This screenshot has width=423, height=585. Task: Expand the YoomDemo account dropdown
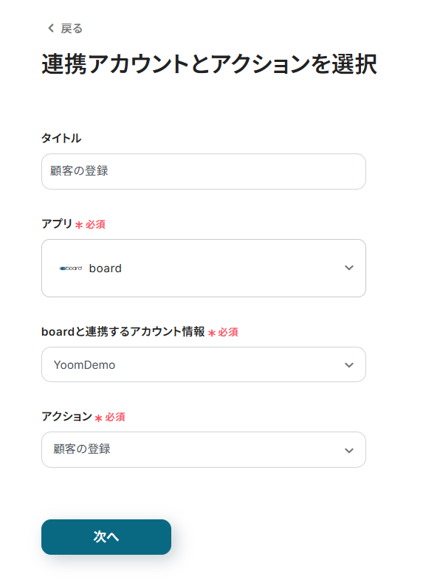(204, 364)
